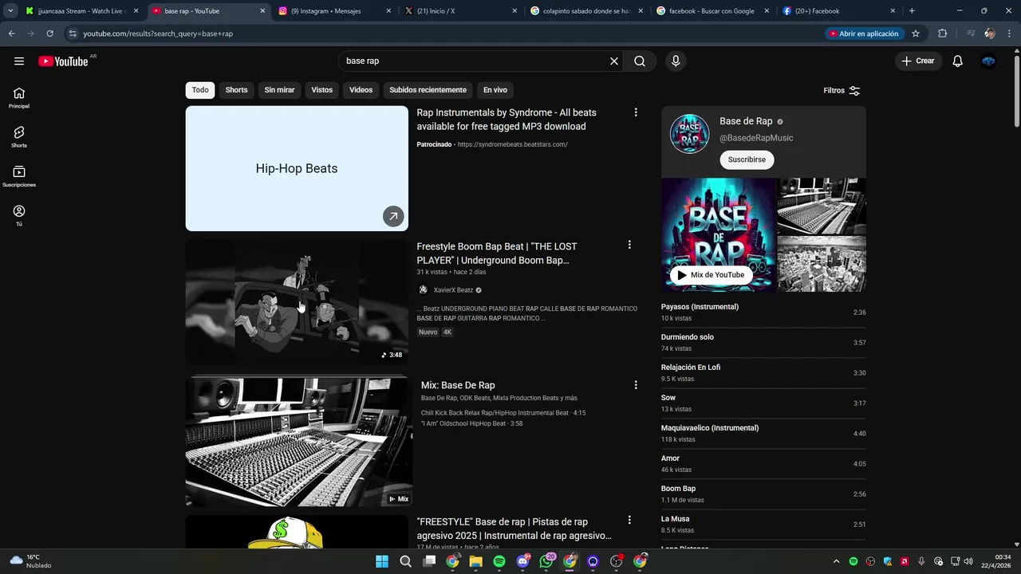This screenshot has height=574, width=1021.
Task: Select the Videos filter chip
Action: pyautogui.click(x=361, y=90)
